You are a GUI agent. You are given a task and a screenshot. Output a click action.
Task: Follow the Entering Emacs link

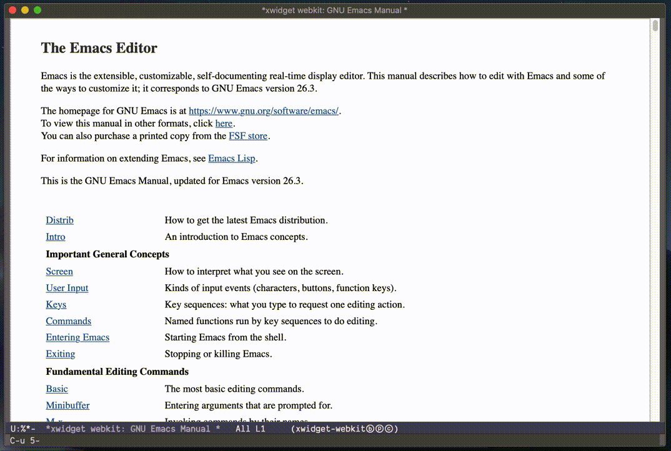coord(77,337)
